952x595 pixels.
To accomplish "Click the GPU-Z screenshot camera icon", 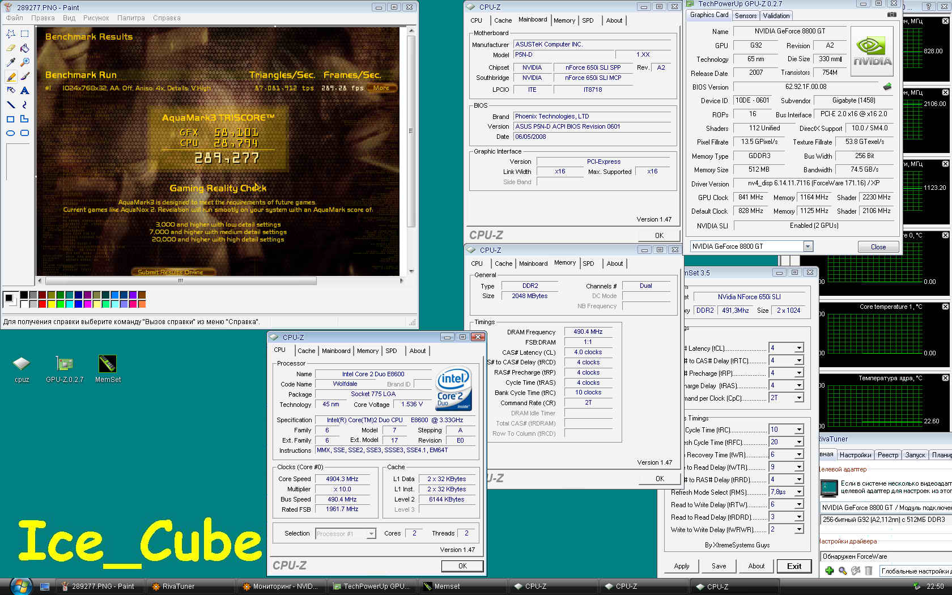I will click(891, 15).
